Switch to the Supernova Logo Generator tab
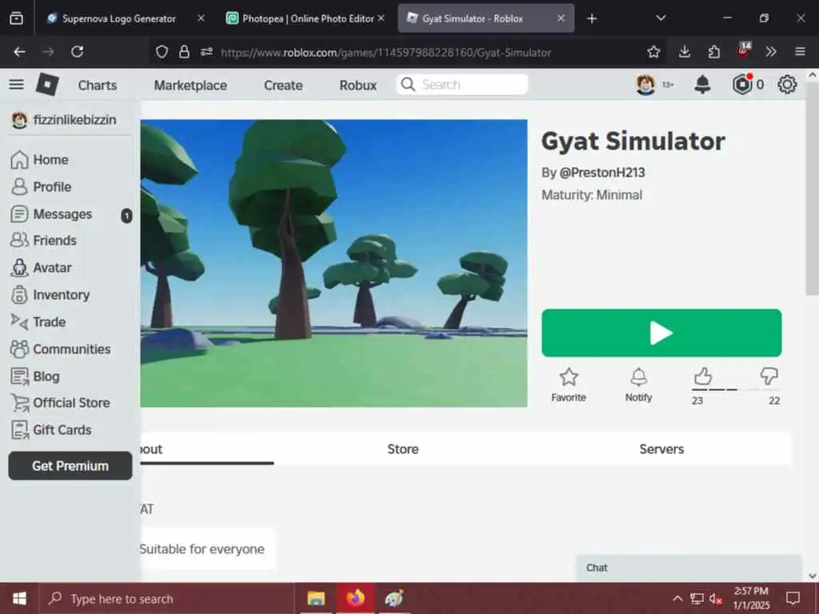This screenshot has height=614, width=819. click(119, 18)
